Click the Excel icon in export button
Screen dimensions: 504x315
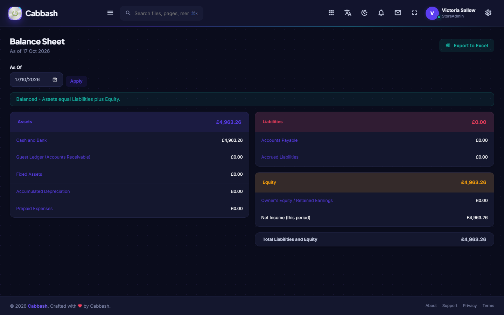(448, 45)
